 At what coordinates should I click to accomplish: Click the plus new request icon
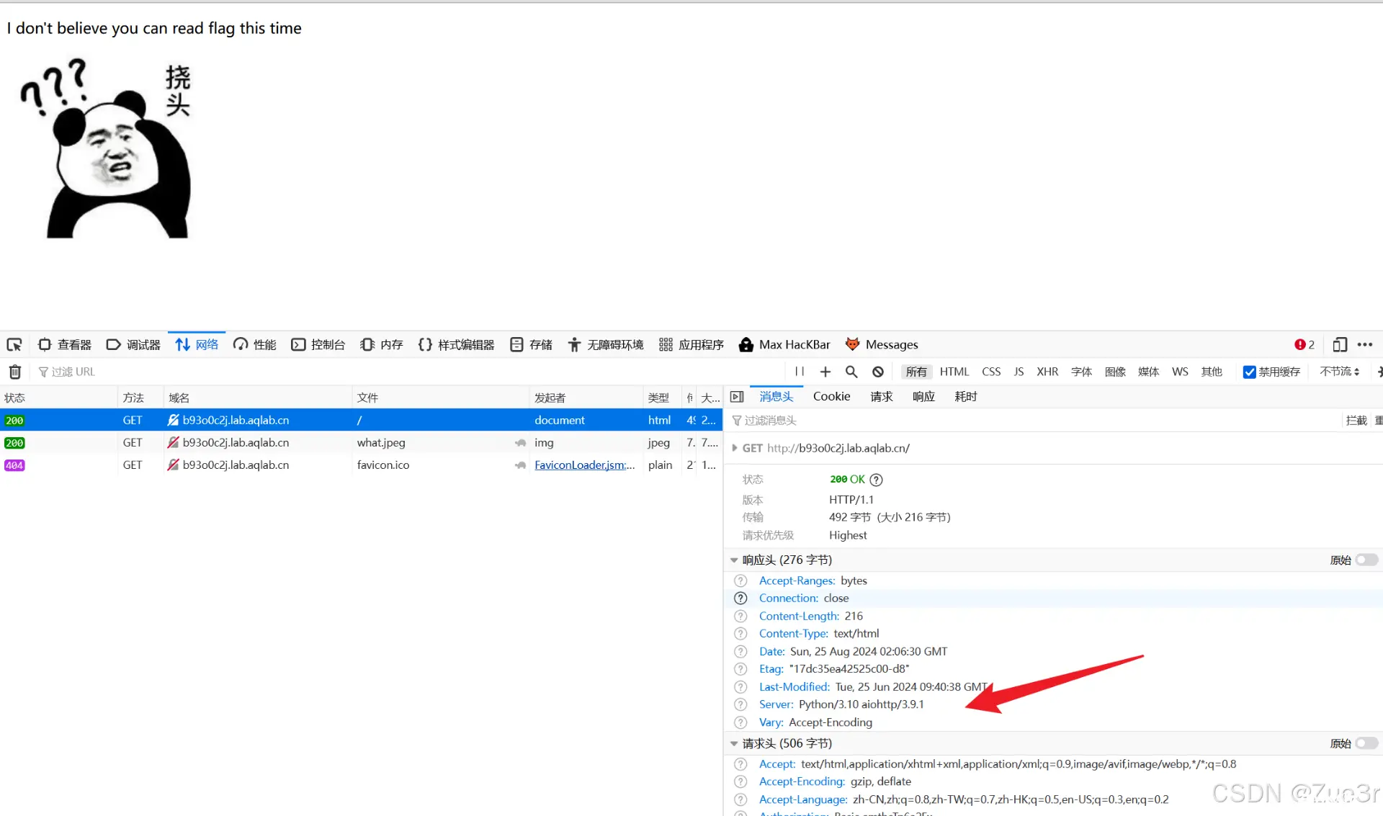tap(825, 372)
